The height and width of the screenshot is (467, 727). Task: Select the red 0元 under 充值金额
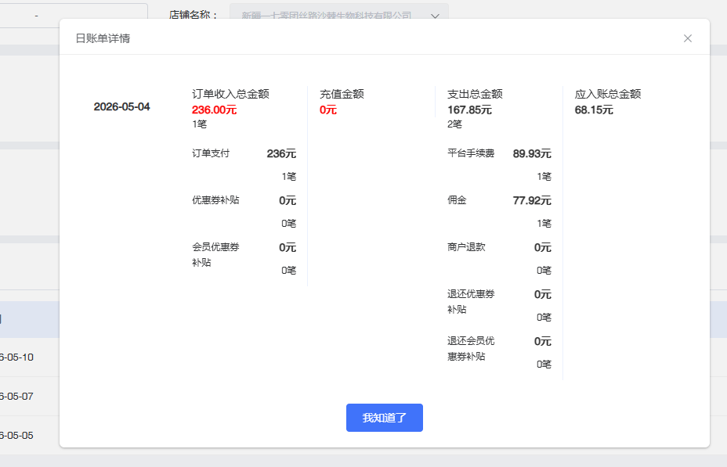click(x=327, y=110)
